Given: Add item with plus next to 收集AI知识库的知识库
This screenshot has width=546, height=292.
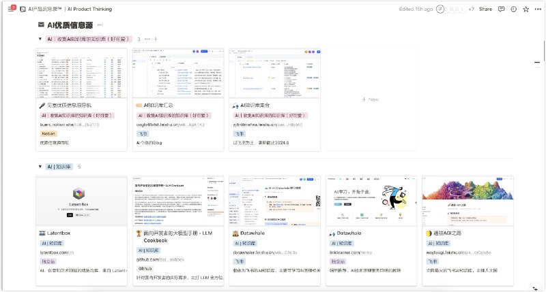Looking at the screenshot, I should click(x=156, y=39).
